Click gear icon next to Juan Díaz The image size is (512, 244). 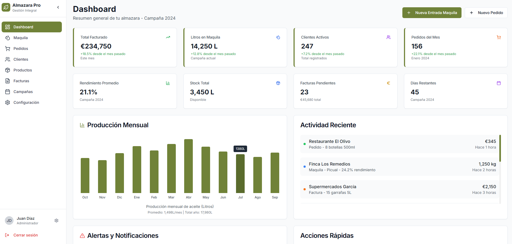pyautogui.click(x=56, y=221)
